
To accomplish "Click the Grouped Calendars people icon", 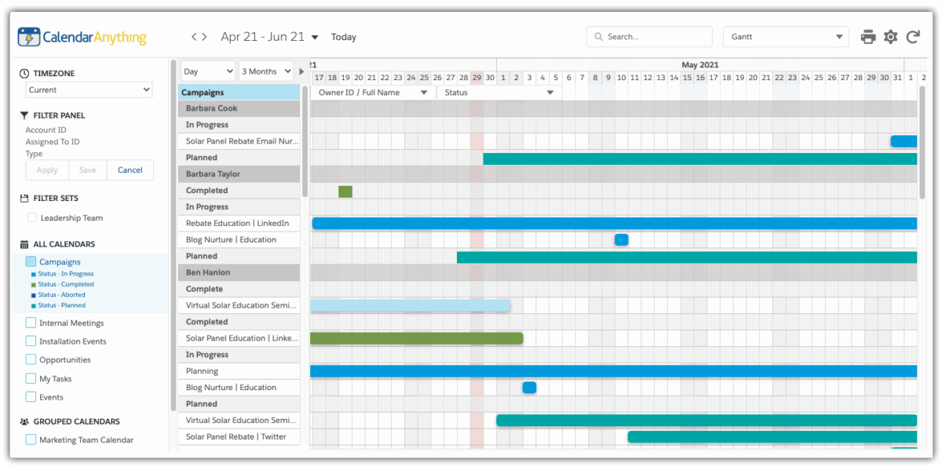I will [x=24, y=421].
